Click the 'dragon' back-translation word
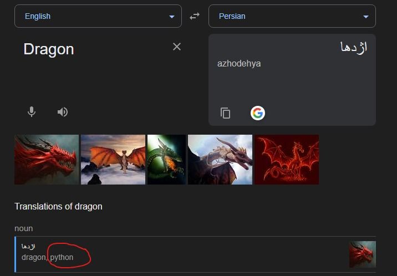 click(x=34, y=257)
